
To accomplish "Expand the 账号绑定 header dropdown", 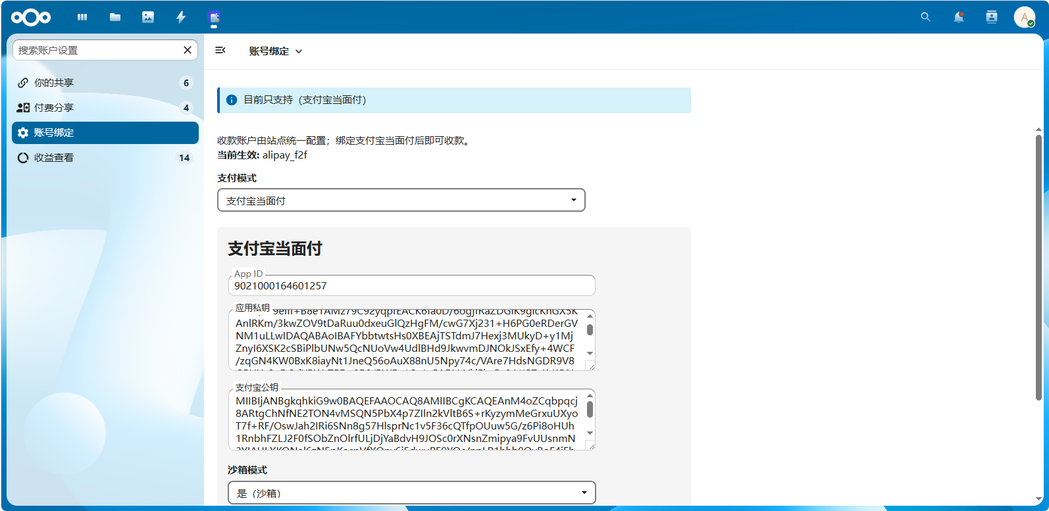I will [275, 51].
